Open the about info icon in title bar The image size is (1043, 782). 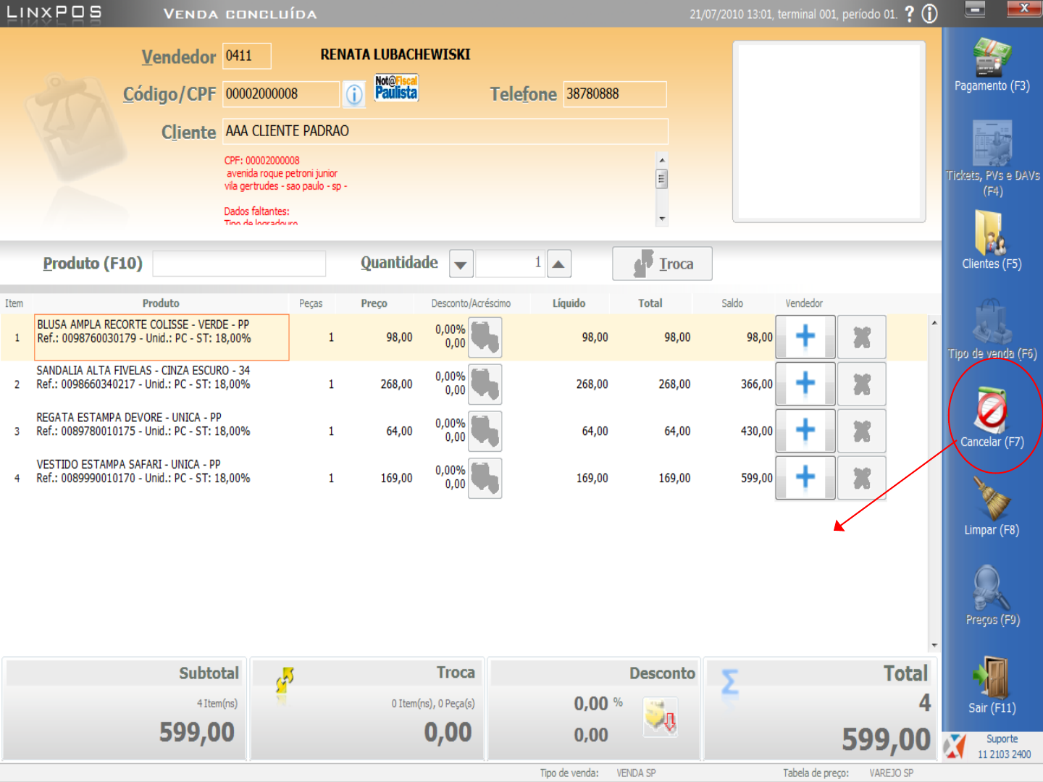929,14
